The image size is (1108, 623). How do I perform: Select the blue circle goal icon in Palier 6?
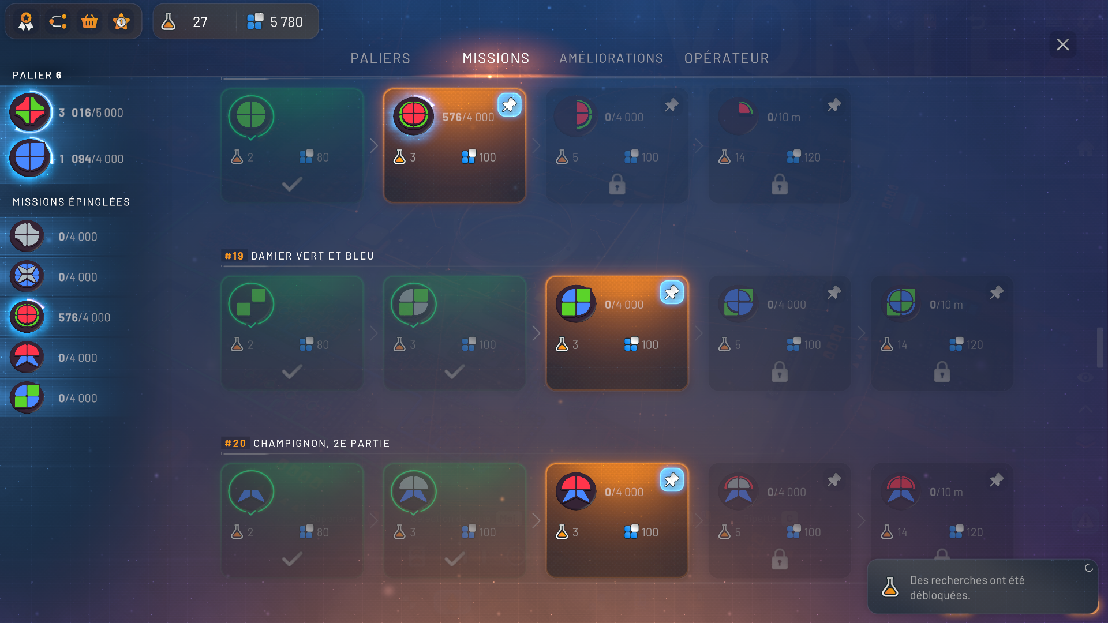point(30,157)
